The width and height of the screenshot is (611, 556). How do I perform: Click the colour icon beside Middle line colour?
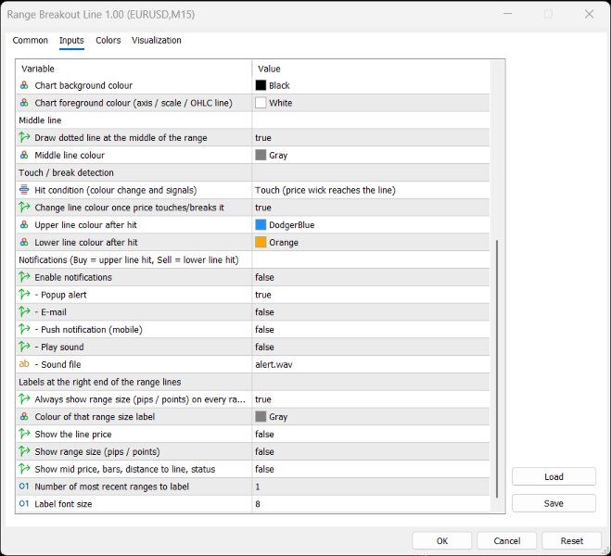coord(24,155)
